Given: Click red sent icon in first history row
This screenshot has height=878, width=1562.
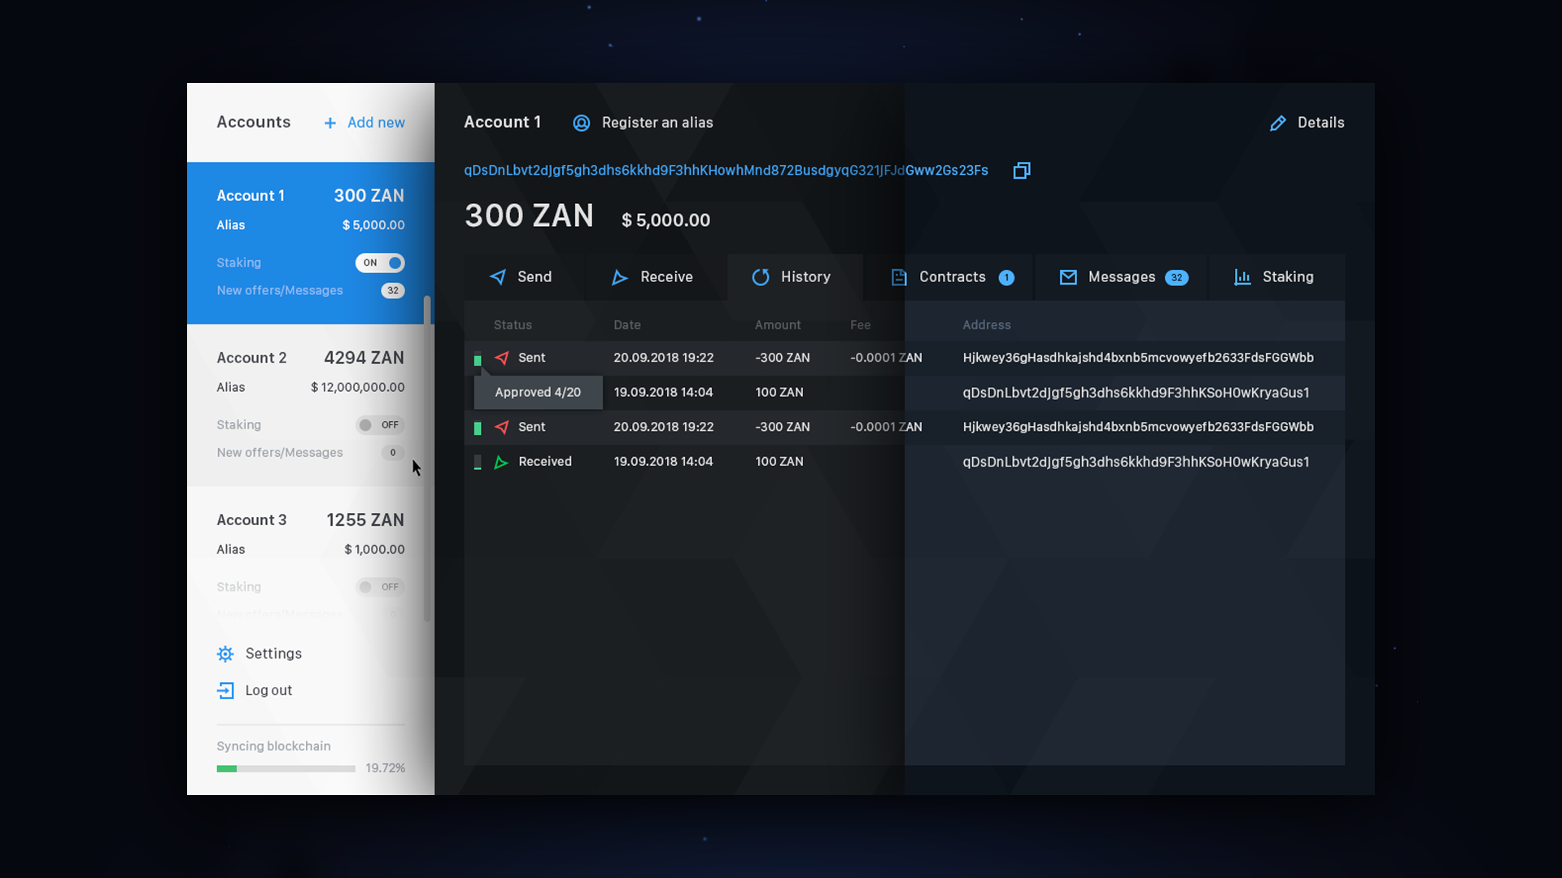Looking at the screenshot, I should pos(502,358).
